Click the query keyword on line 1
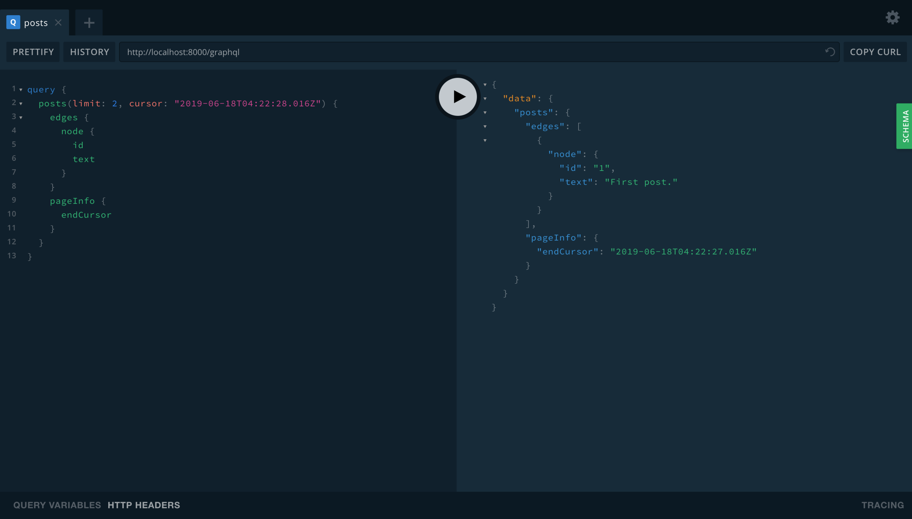Image resolution: width=912 pixels, height=519 pixels. [x=41, y=90]
